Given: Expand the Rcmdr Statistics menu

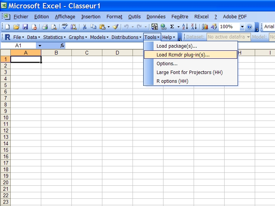Looking at the screenshot, I should pyautogui.click(x=55, y=37).
